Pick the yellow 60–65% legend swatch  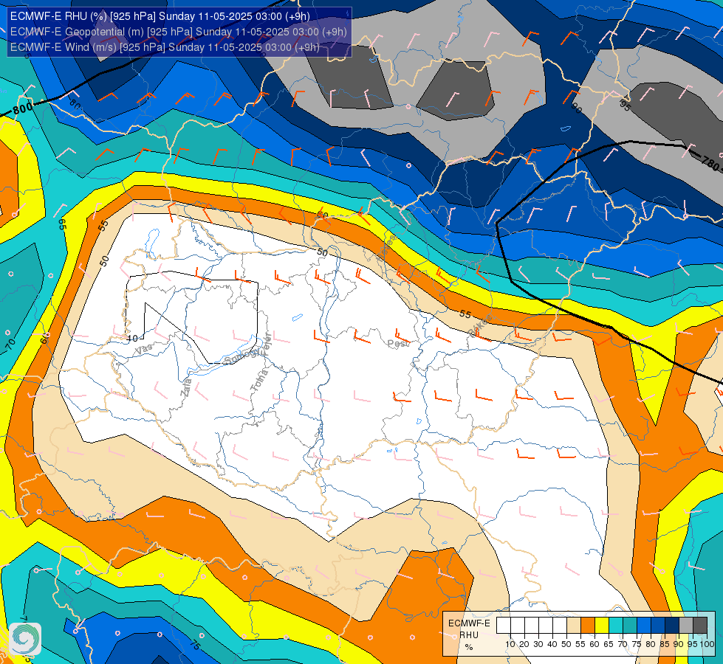click(x=602, y=626)
